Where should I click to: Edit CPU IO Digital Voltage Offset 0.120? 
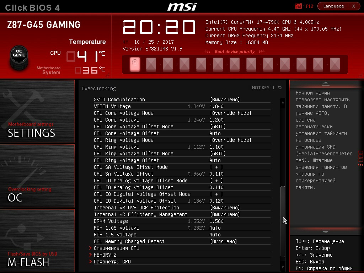click(x=216, y=201)
